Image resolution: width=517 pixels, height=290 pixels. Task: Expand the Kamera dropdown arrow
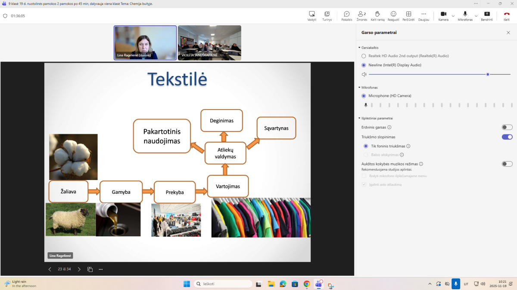pos(453,16)
